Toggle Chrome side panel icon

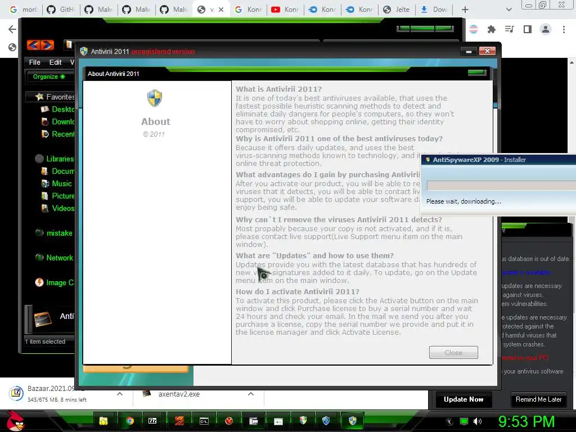tap(528, 29)
